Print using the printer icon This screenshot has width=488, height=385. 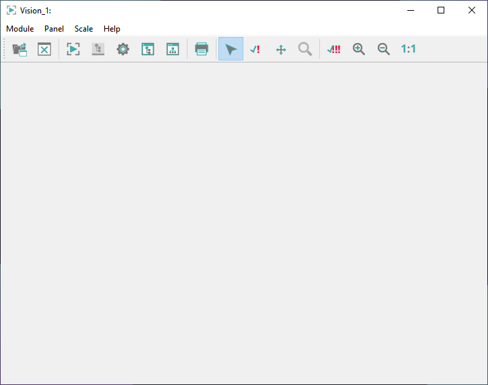(202, 49)
